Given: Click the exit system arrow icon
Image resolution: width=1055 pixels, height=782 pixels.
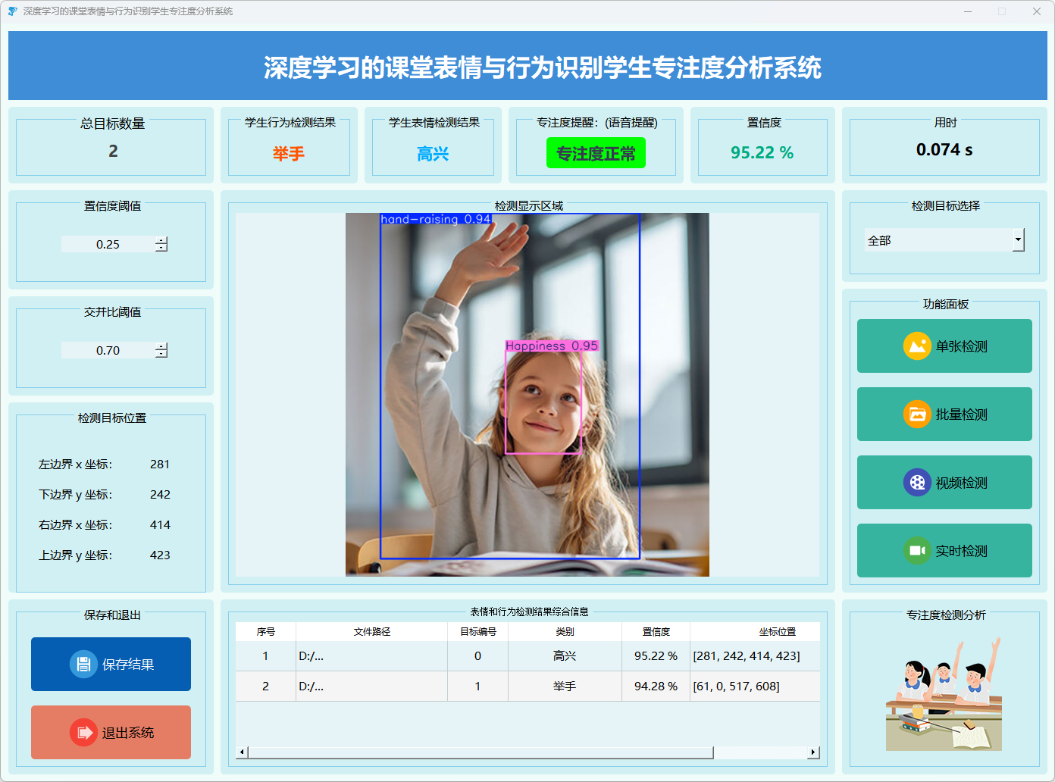Looking at the screenshot, I should pyautogui.click(x=83, y=733).
